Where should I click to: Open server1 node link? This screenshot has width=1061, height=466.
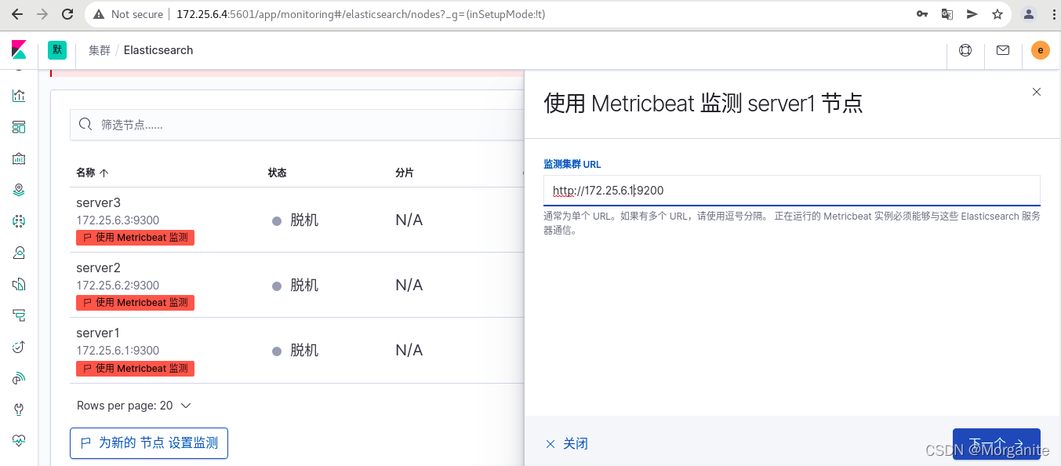coord(98,333)
